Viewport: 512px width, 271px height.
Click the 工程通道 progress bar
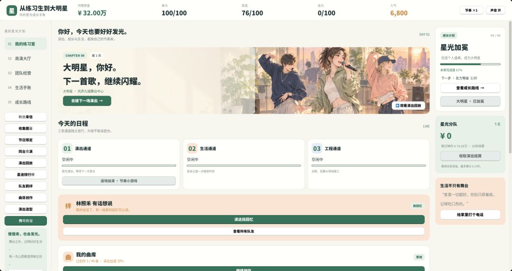[369, 165]
